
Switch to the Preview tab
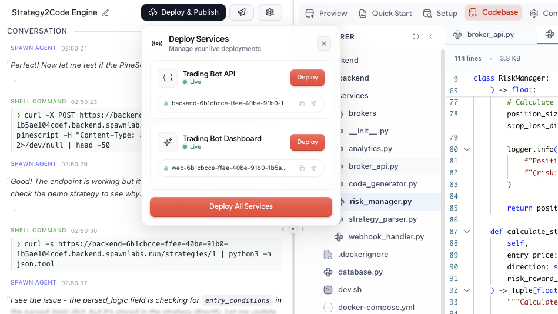coord(326,13)
